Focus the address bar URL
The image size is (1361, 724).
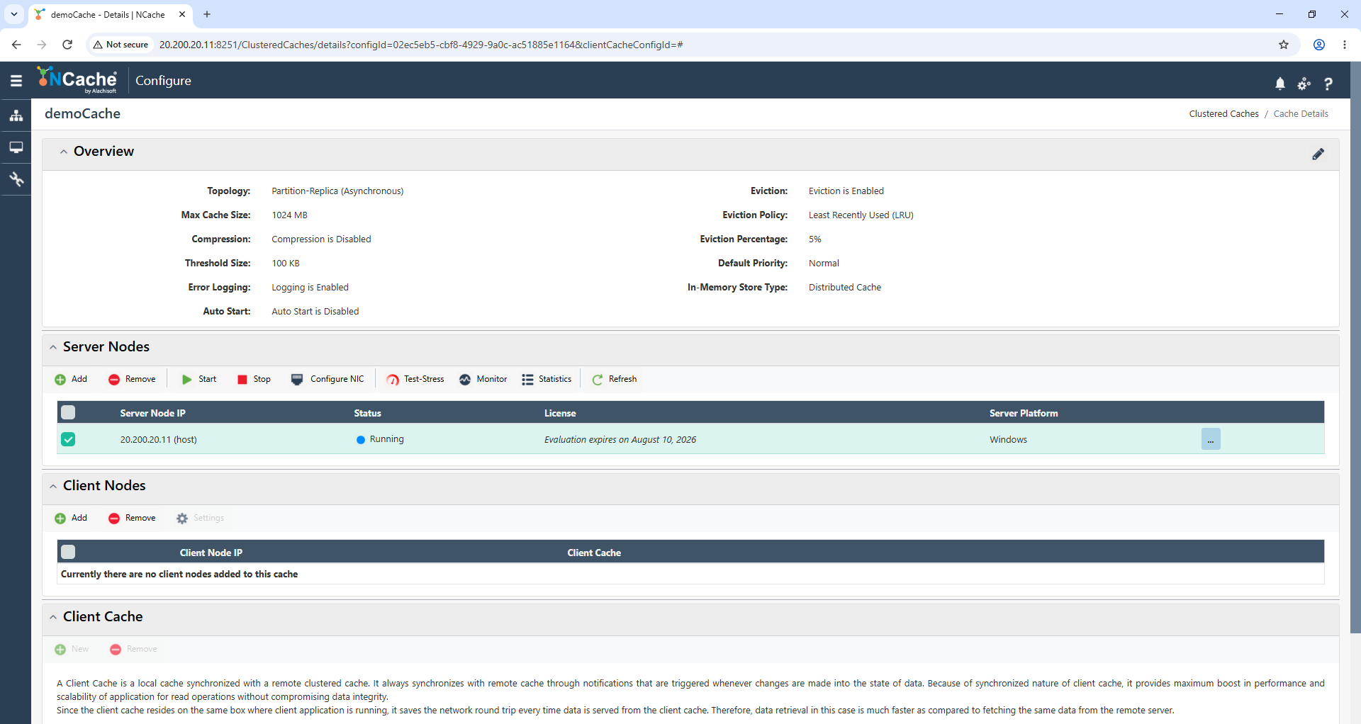(421, 45)
